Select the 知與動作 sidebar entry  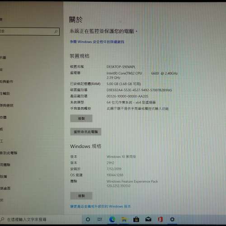7,82
